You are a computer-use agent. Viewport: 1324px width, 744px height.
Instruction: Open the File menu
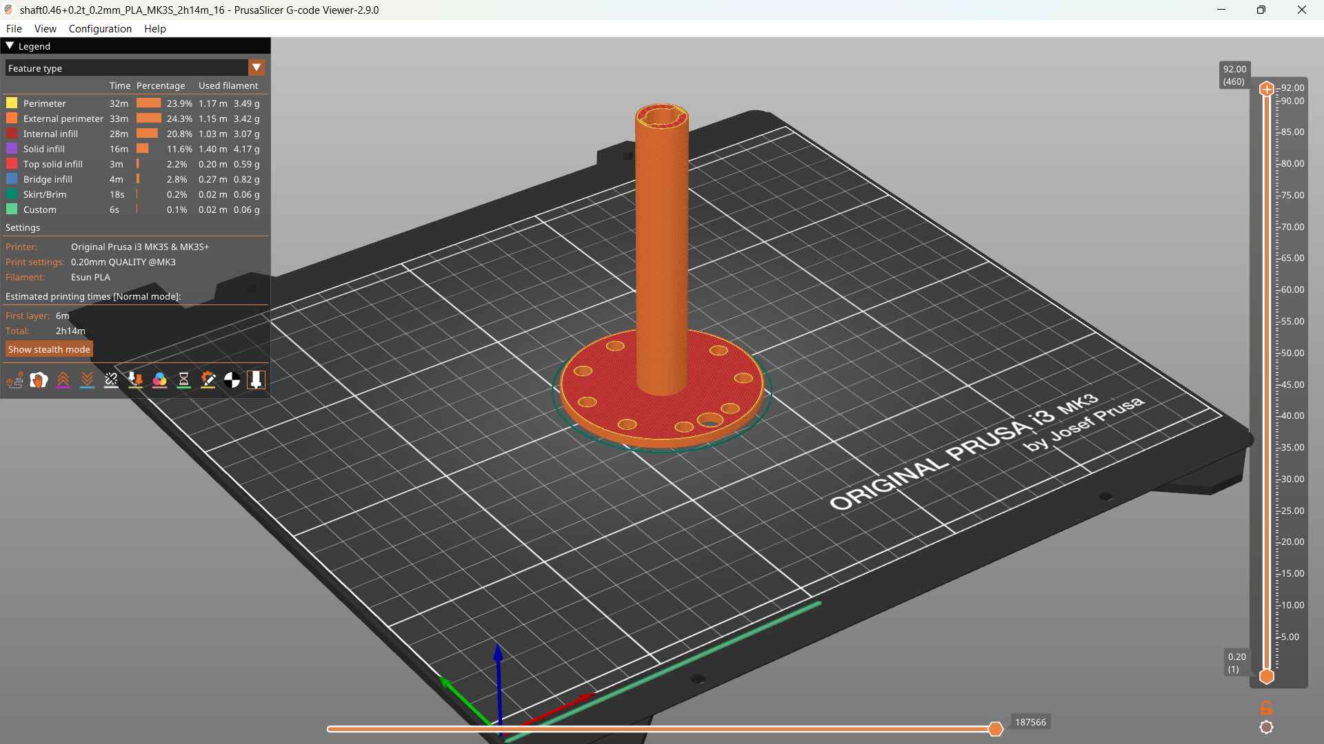pos(14,28)
